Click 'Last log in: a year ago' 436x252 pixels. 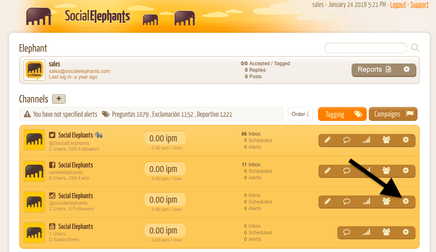point(73,77)
